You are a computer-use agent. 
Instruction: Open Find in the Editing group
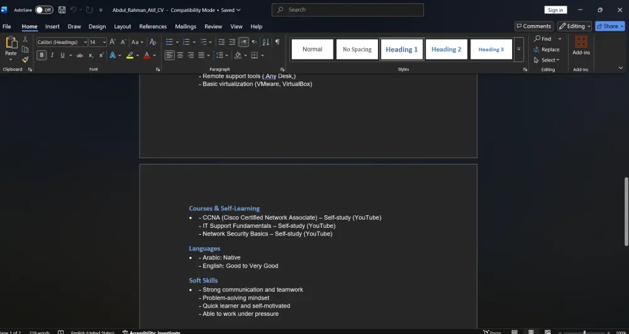[542, 39]
